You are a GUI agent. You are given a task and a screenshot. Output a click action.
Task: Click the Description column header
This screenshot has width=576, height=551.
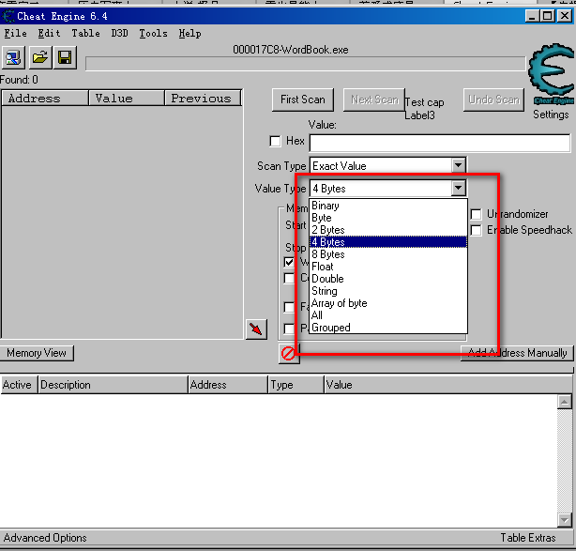tap(113, 385)
